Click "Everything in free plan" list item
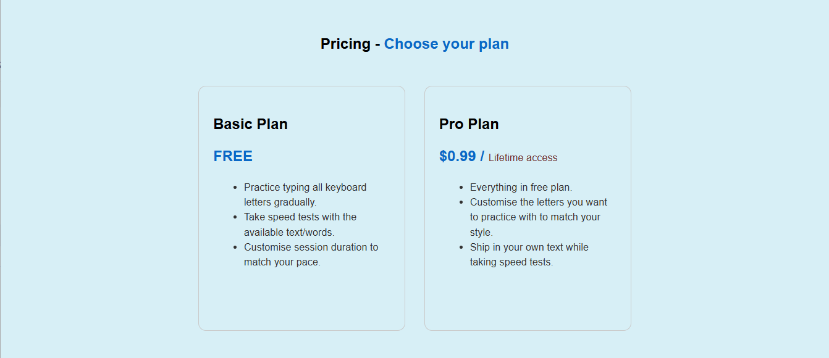Screen dimensions: 829x358 (521, 187)
